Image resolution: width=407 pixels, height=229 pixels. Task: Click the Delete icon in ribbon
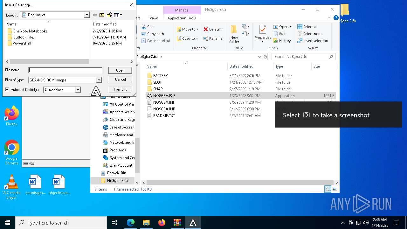click(206, 29)
